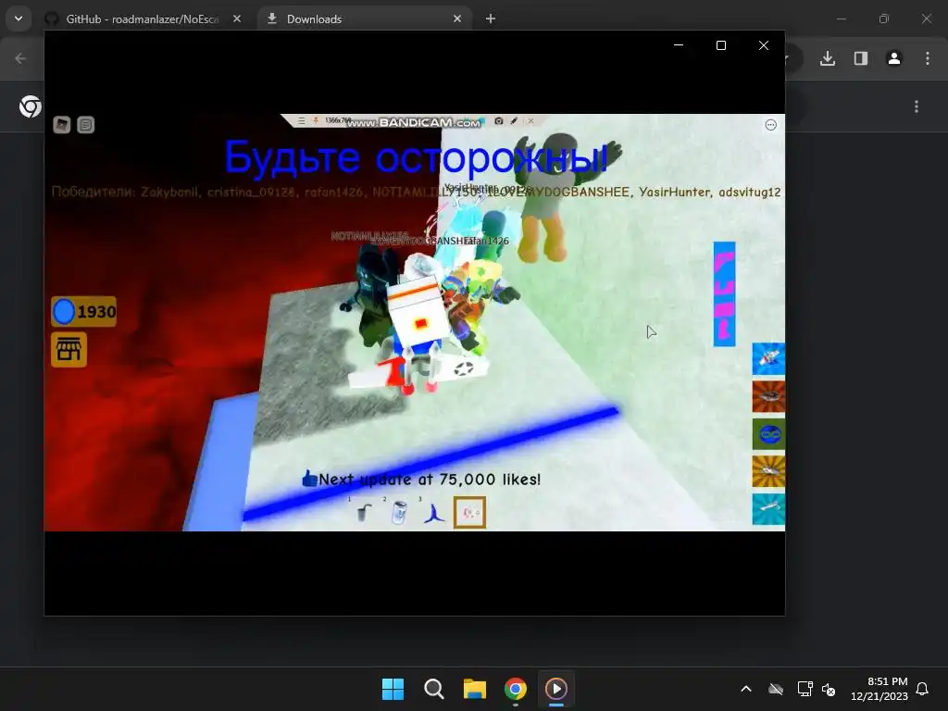Open the network tray icon

tap(805, 689)
